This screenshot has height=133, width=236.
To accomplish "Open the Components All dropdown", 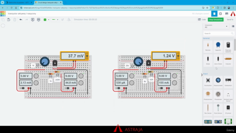I will [x=216, y=26].
